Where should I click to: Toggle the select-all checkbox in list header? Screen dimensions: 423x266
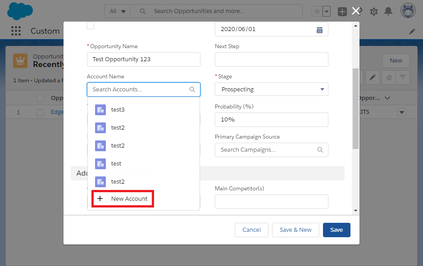point(40,98)
